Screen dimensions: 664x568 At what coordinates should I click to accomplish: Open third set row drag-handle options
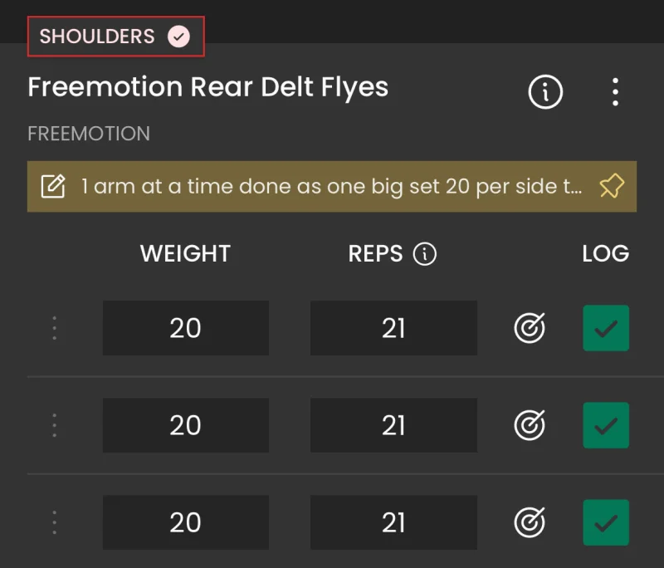(x=54, y=522)
